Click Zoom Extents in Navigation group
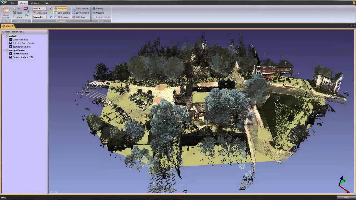 [x=81, y=13]
